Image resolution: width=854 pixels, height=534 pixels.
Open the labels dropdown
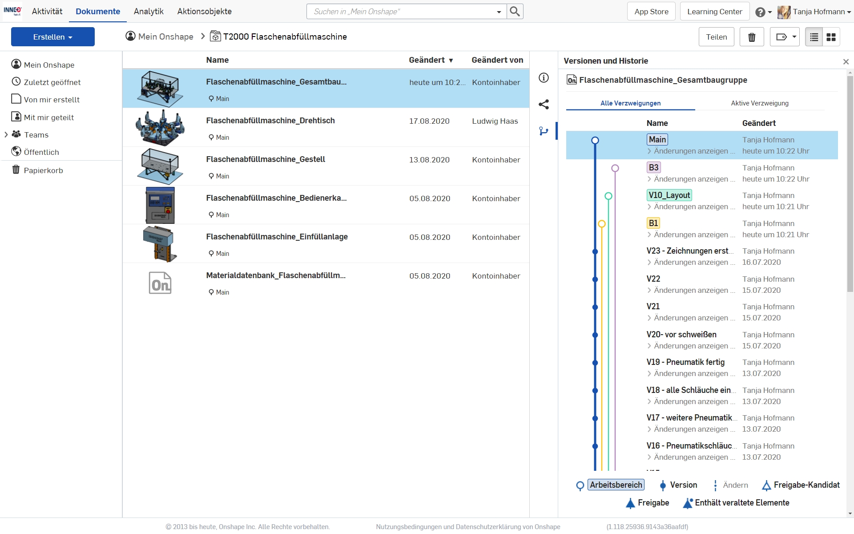[x=785, y=37]
